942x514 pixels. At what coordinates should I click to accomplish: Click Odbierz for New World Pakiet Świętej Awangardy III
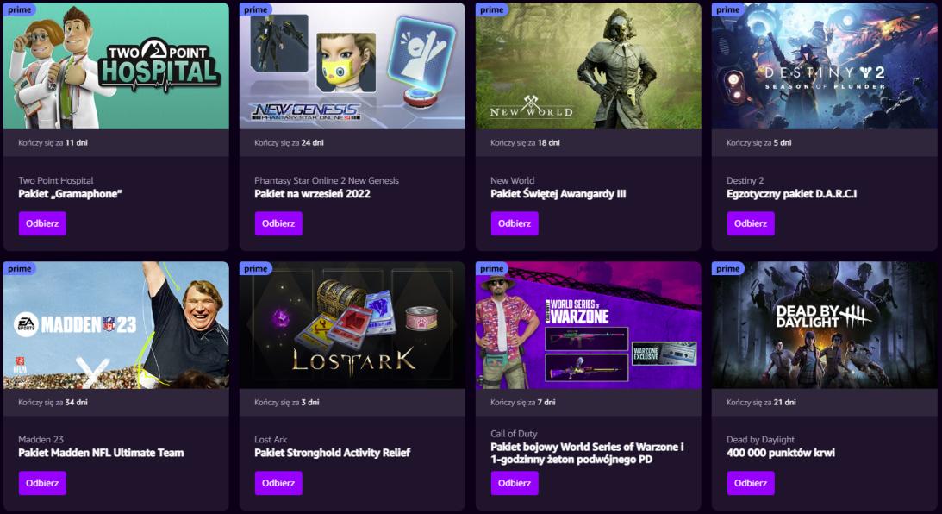click(x=515, y=223)
